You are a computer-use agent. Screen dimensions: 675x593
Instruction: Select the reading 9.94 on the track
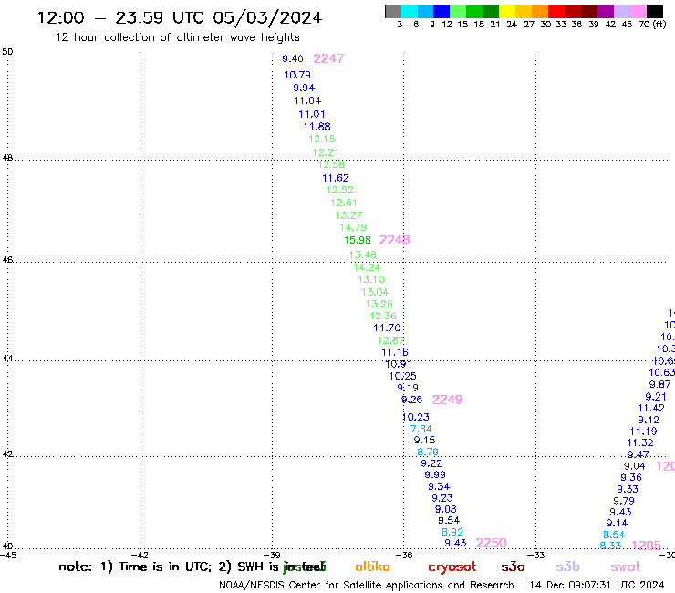click(x=304, y=88)
